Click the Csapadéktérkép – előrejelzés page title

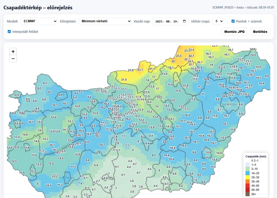[38, 7]
